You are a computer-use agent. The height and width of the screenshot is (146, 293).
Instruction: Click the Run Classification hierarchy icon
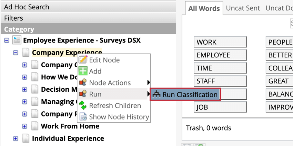pos(156,94)
